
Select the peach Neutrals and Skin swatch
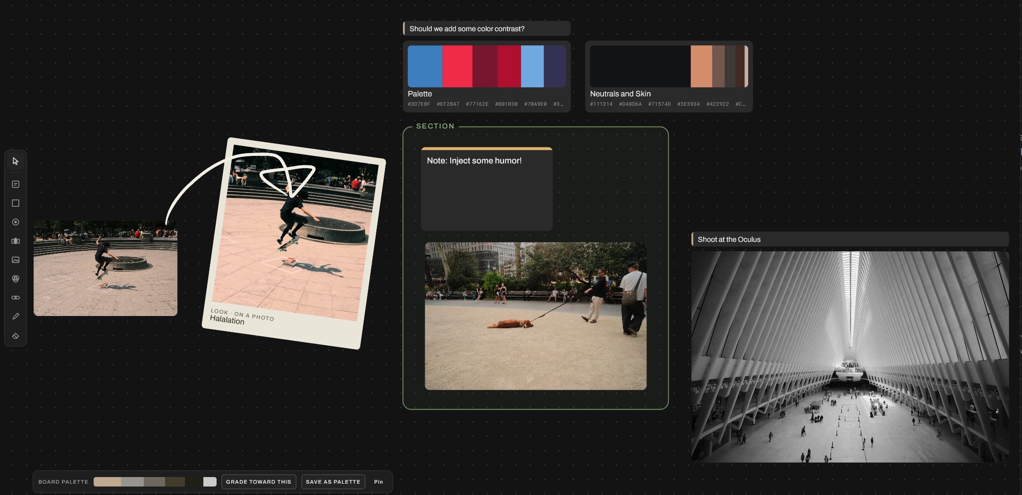tap(701, 66)
